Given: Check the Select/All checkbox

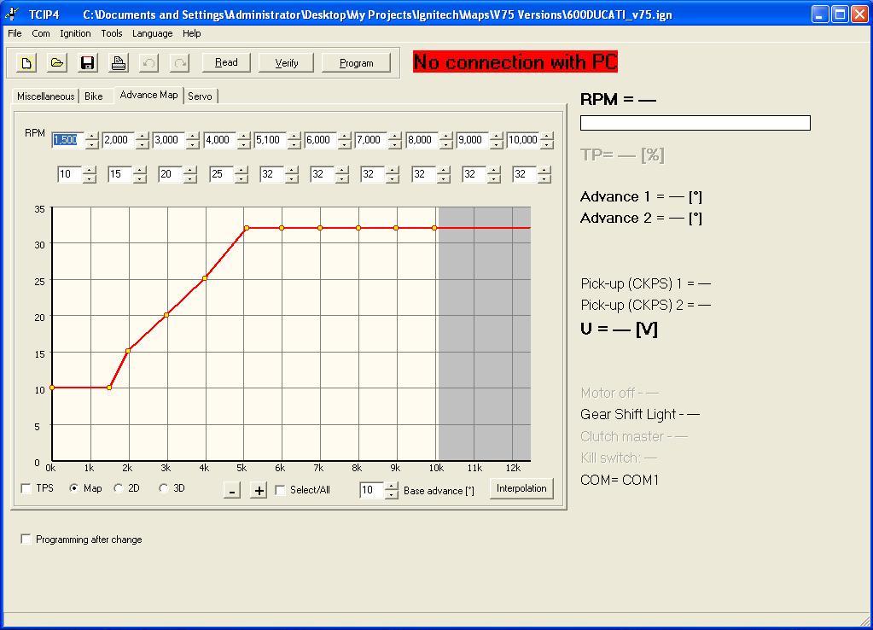Looking at the screenshot, I should [x=281, y=490].
